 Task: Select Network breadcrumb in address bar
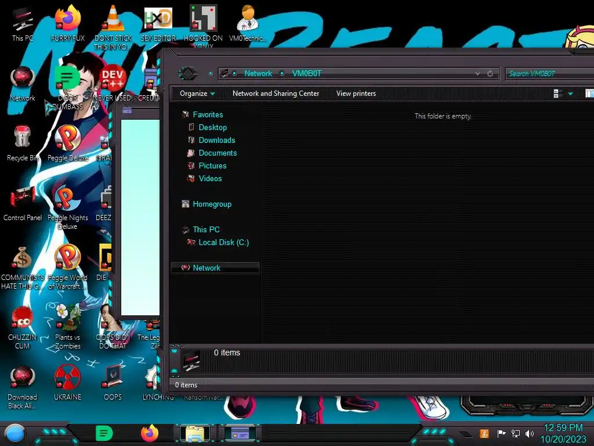click(x=258, y=73)
